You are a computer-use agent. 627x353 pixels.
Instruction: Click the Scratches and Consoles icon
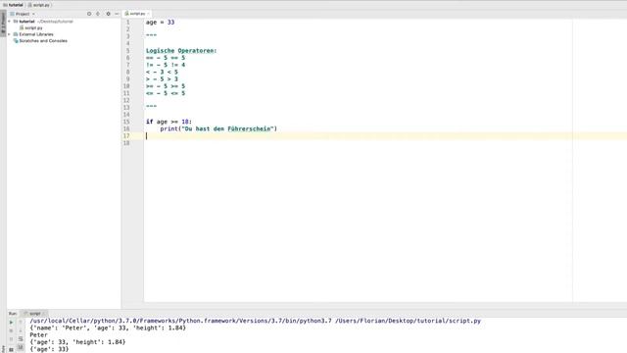(16, 41)
